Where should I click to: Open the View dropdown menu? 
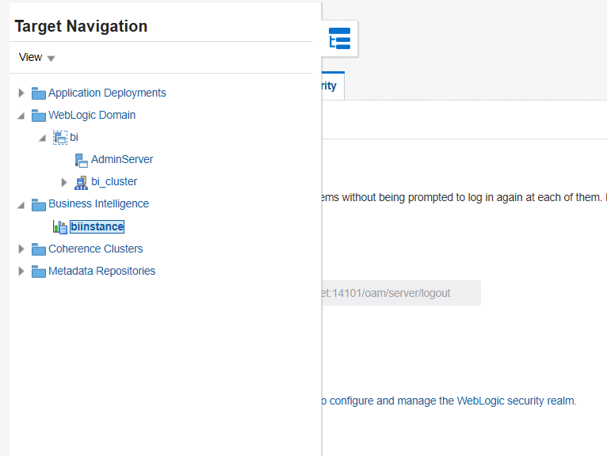36,58
